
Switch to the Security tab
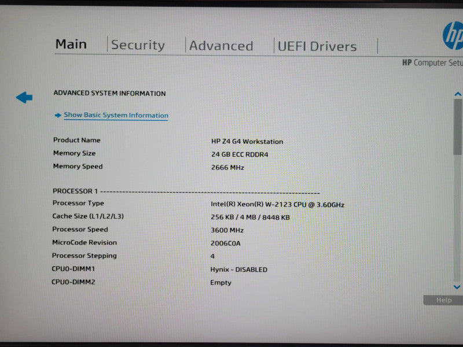pos(138,45)
